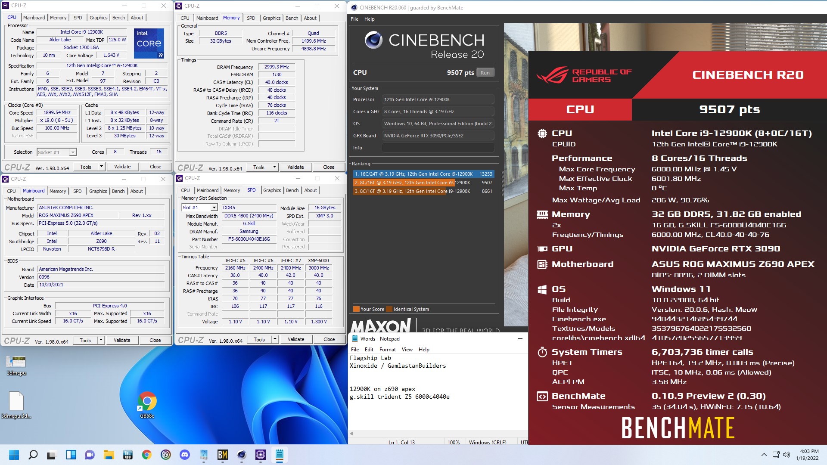The width and height of the screenshot is (827, 465).
Task: Expand Tools arrow in SPD CPU-Z window
Action: (x=275, y=339)
